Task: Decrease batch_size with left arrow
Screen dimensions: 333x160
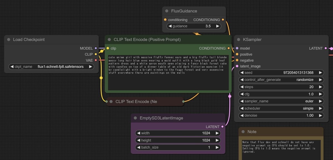Action: [x=138, y=147]
